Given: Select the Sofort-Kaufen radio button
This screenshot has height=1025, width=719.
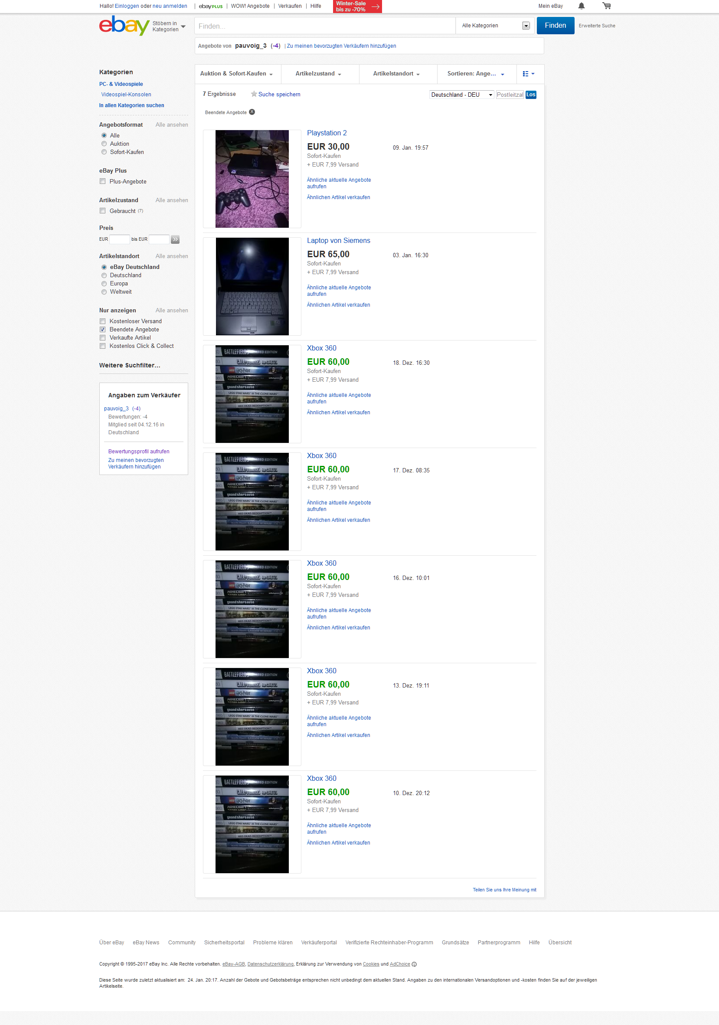Looking at the screenshot, I should 104,152.
